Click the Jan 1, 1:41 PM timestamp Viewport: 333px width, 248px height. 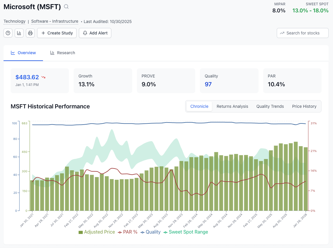click(27, 85)
